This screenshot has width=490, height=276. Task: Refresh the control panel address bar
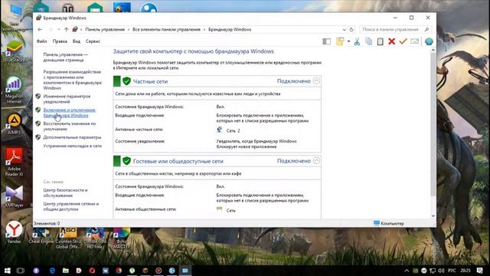coord(351,29)
